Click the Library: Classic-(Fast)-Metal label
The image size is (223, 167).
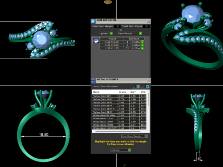tap(105, 86)
